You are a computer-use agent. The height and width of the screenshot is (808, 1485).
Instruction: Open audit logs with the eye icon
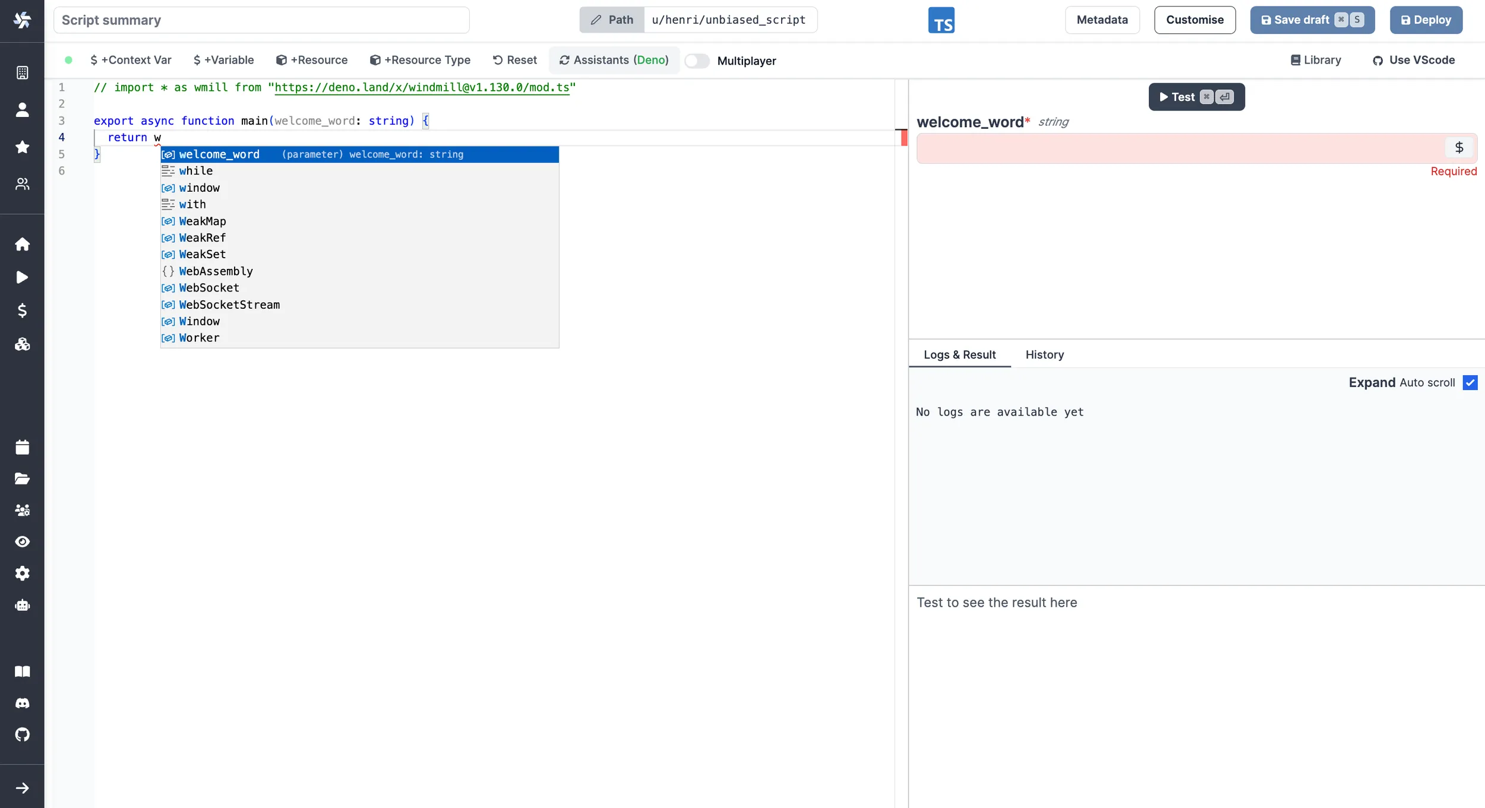click(x=22, y=541)
